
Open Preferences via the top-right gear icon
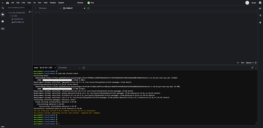pos(260,3)
